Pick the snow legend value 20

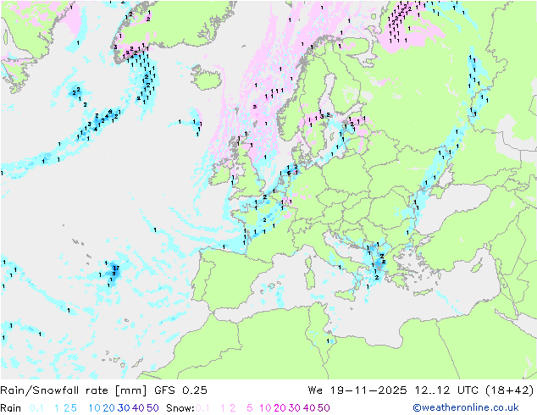[280, 408]
